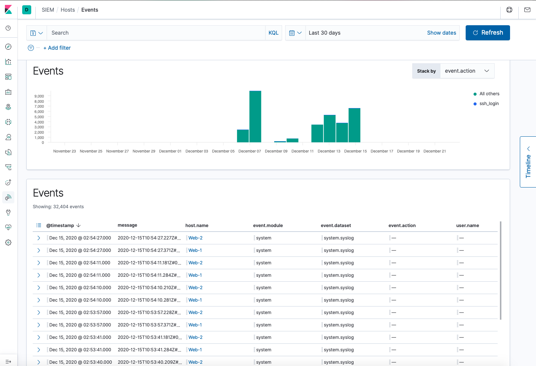
Task: Click message 2020-12-15T10:53:41.181Z#0... cell
Action: 150,337
